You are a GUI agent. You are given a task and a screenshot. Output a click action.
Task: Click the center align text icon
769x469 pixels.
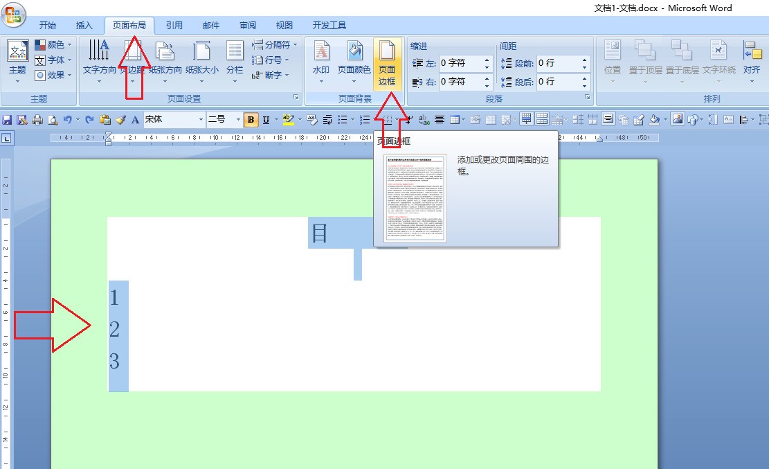click(440, 119)
